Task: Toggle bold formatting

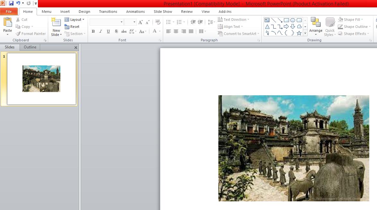Action: pos(93,31)
